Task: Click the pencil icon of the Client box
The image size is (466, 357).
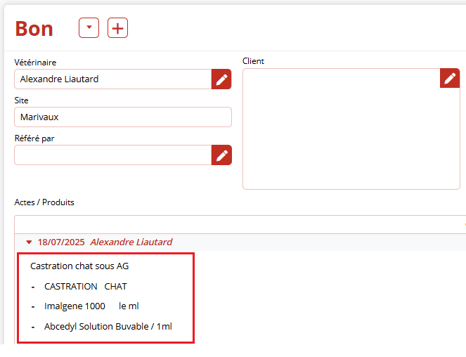Action: [450, 78]
